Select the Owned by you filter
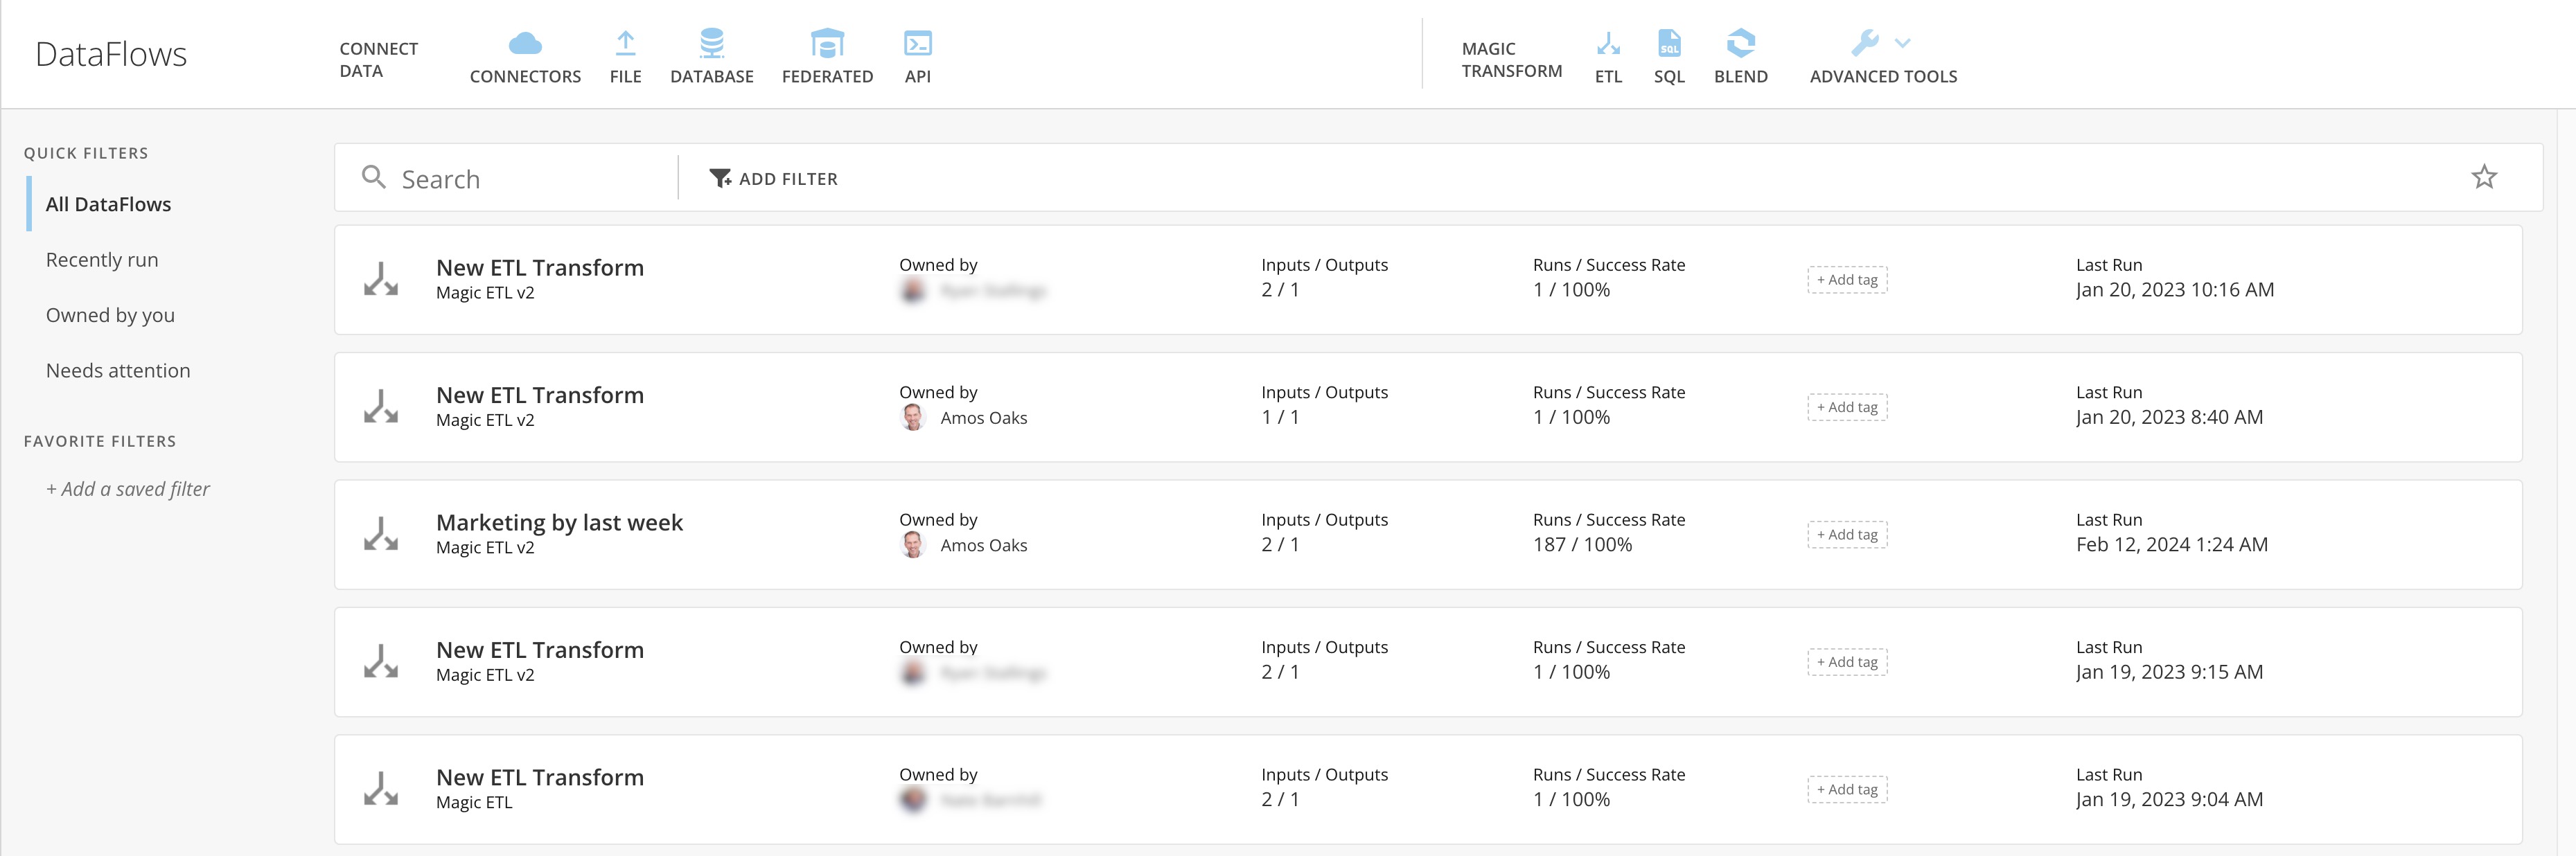The height and width of the screenshot is (856, 2576). [x=110, y=314]
